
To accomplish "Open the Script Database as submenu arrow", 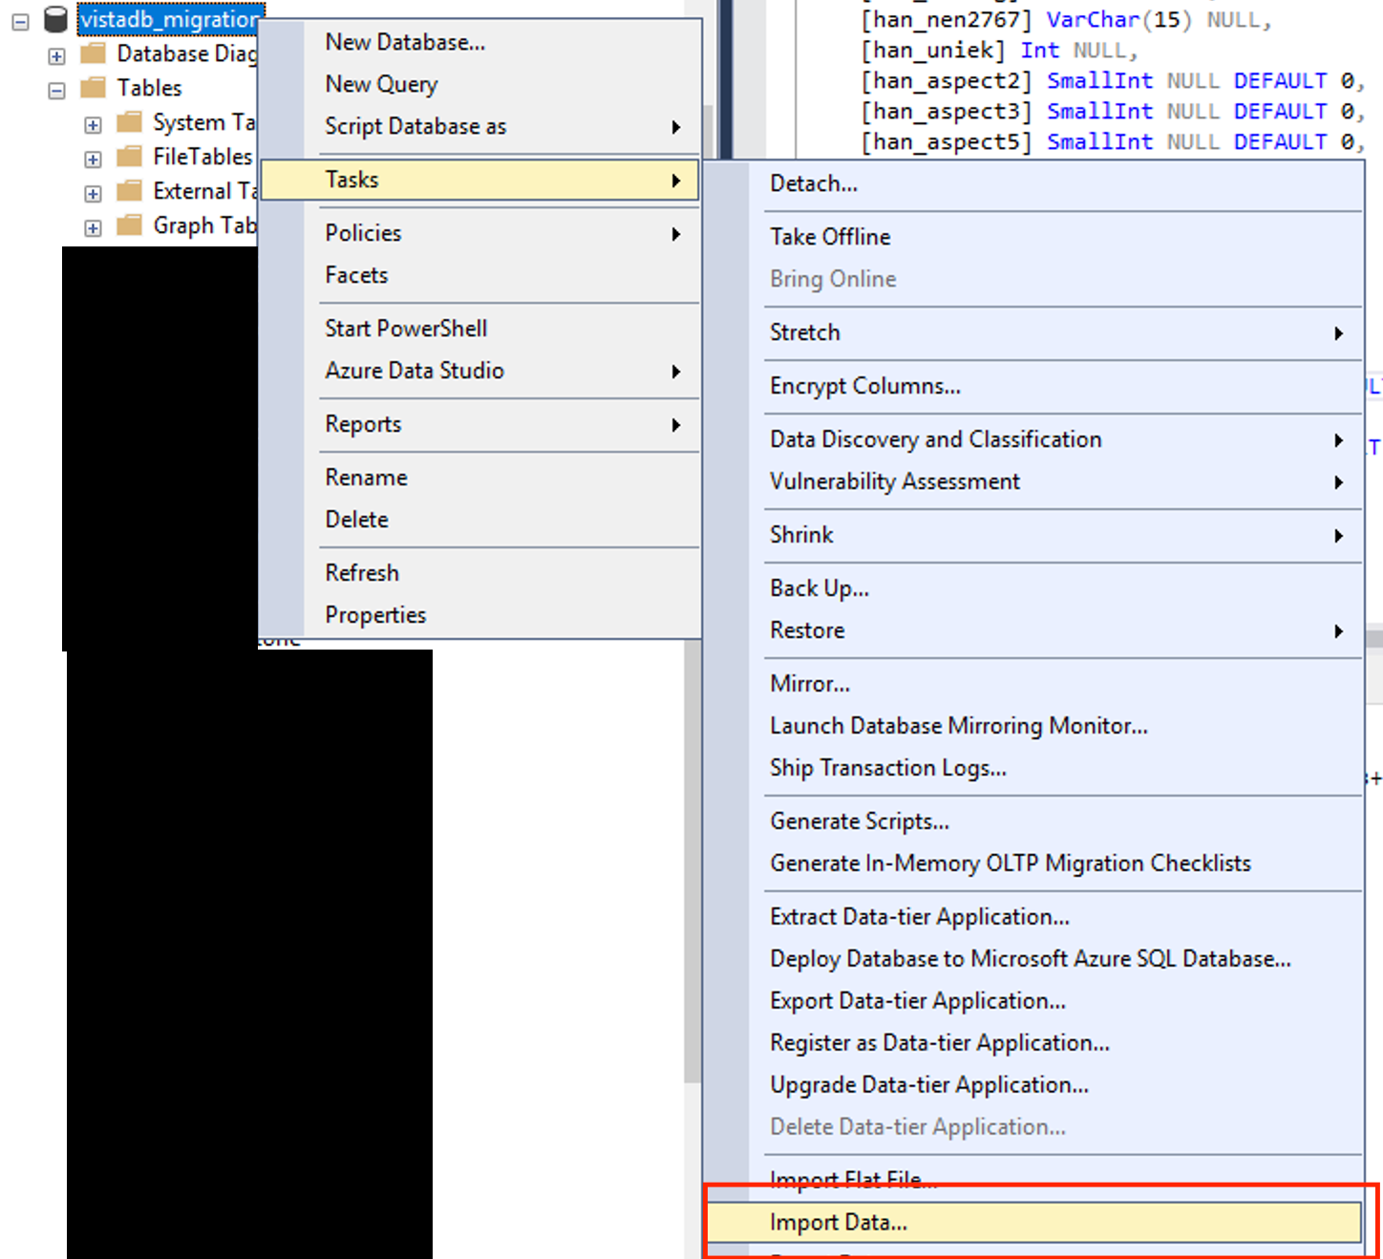I will [x=676, y=126].
